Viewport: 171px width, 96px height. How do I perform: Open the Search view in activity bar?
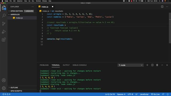click(x=4, y=15)
